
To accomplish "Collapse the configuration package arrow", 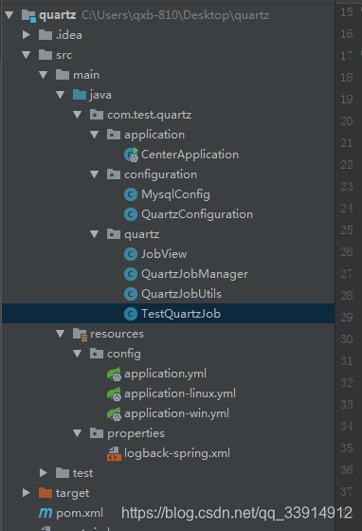I will (x=95, y=174).
